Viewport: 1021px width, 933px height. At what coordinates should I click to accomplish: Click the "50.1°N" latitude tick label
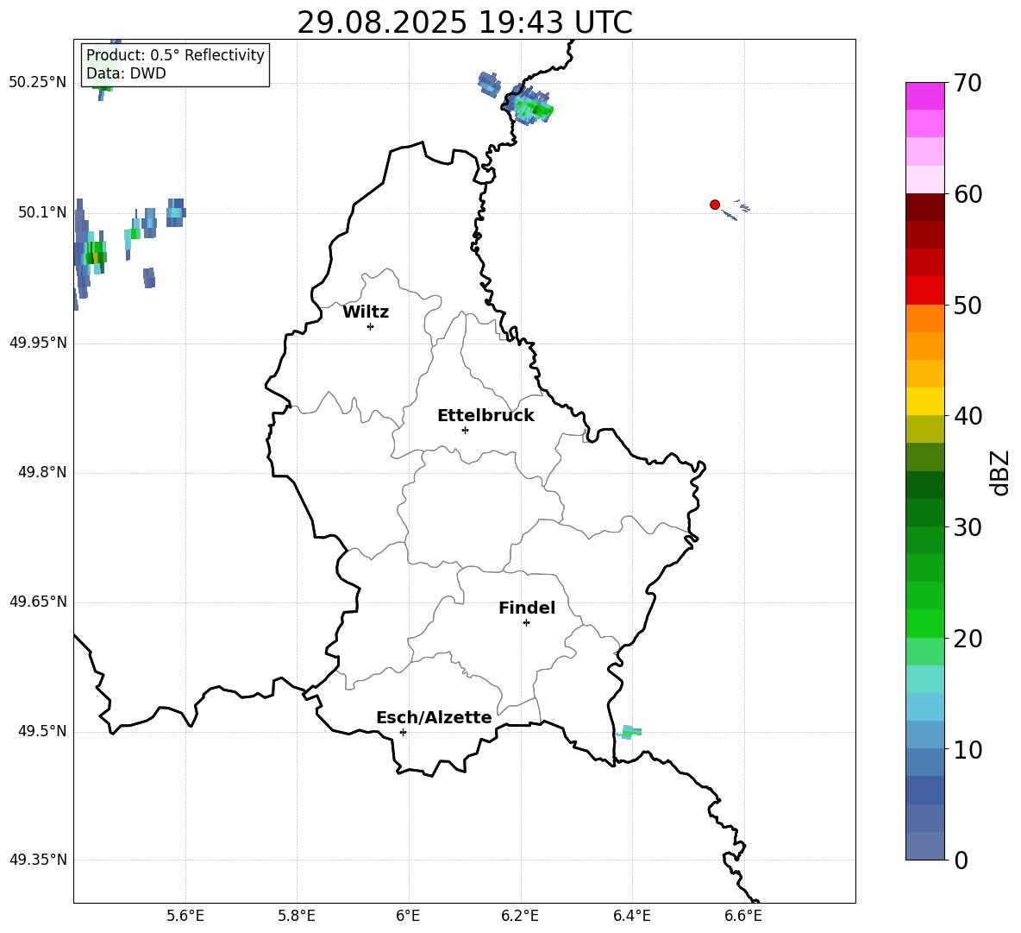point(42,212)
